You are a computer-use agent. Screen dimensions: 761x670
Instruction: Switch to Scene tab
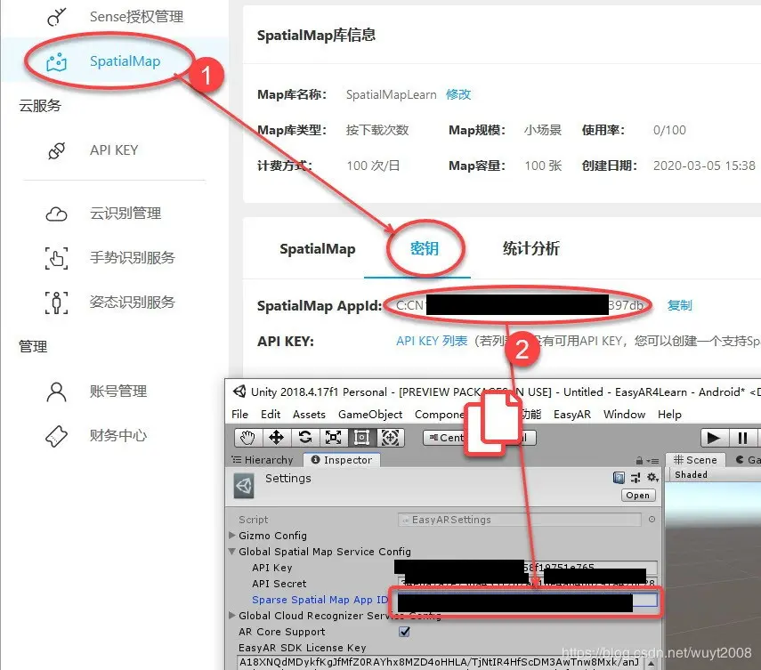[695, 460]
